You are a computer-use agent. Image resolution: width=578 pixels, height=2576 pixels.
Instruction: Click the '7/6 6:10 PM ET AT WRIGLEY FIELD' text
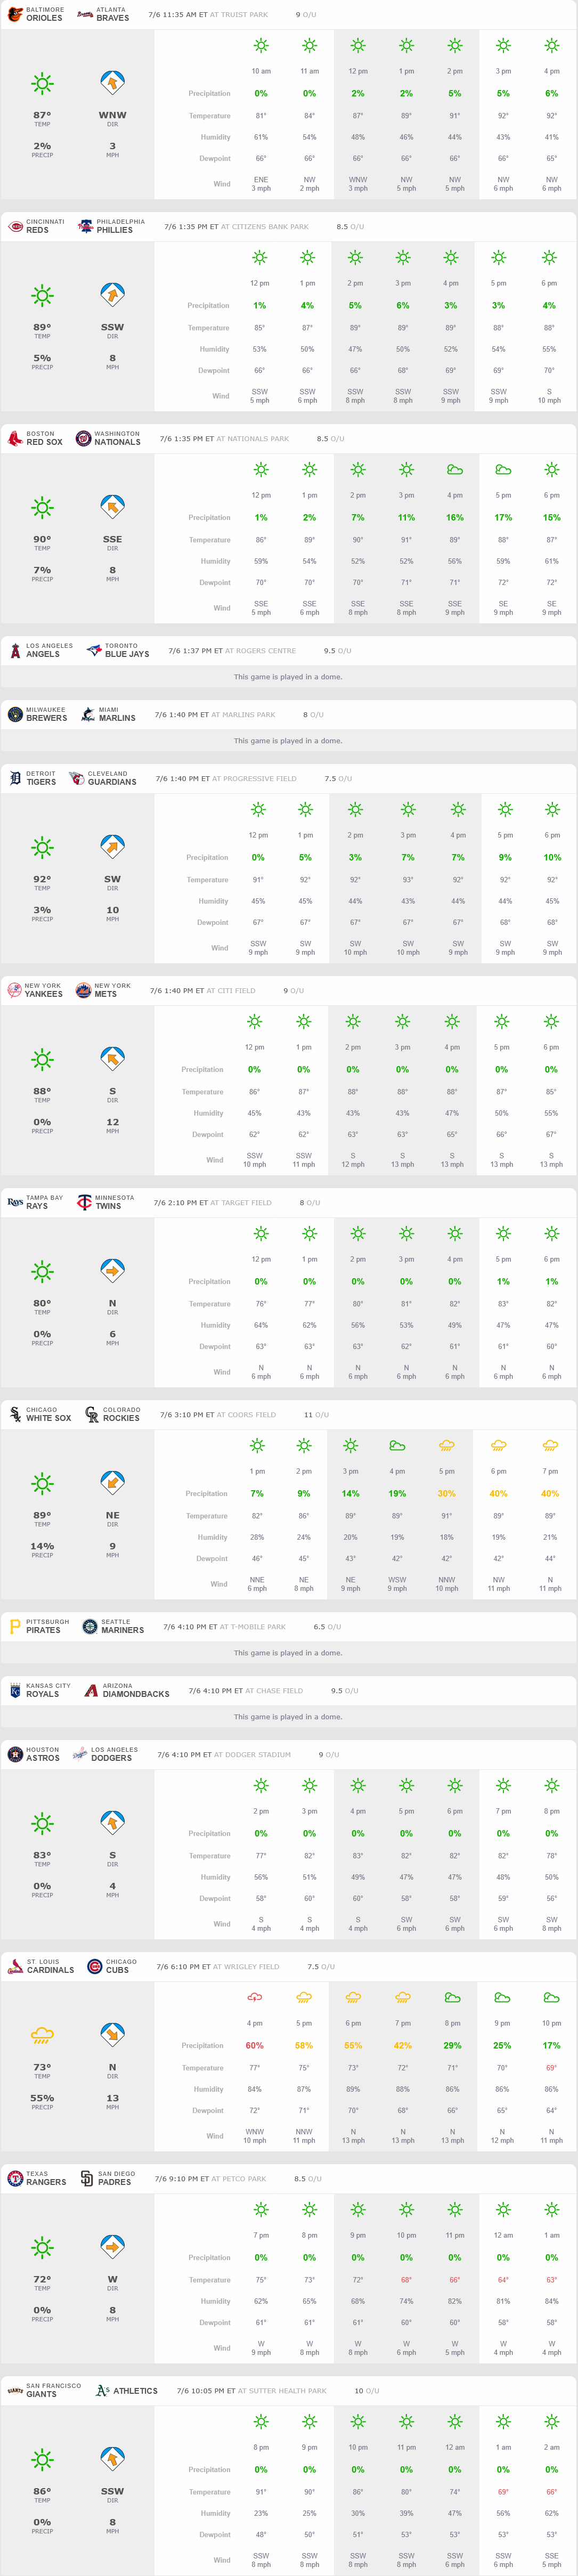pos(218,1967)
